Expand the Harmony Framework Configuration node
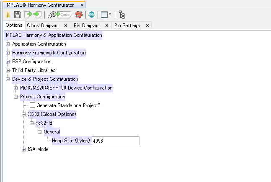Viewport: 271px width, 182px height. tap(8, 53)
